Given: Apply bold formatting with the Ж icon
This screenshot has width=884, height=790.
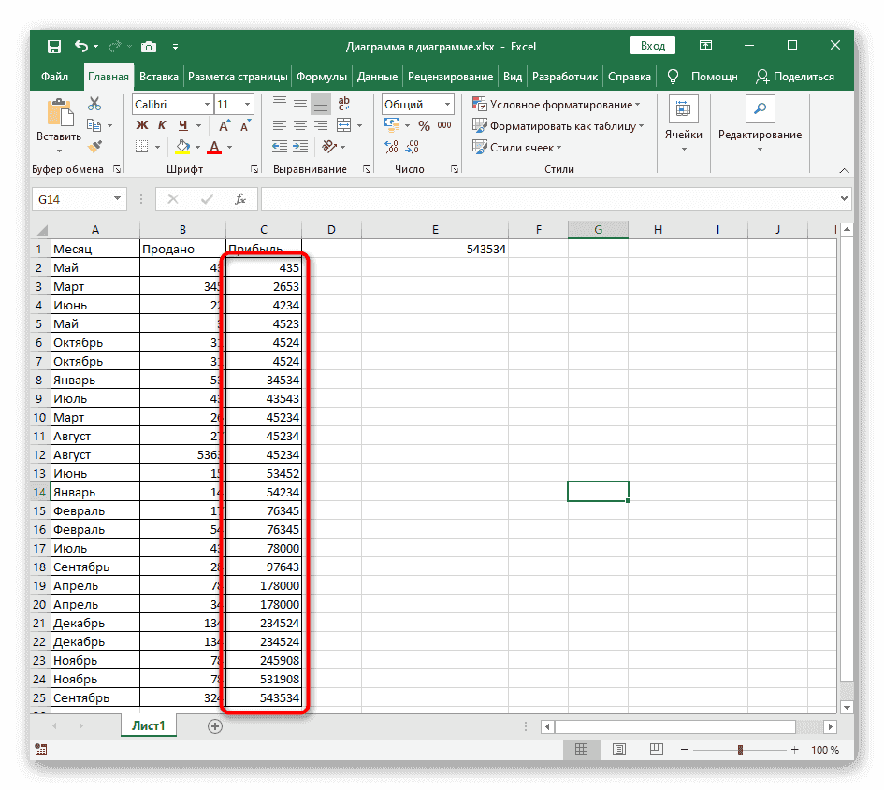Looking at the screenshot, I should (x=140, y=124).
